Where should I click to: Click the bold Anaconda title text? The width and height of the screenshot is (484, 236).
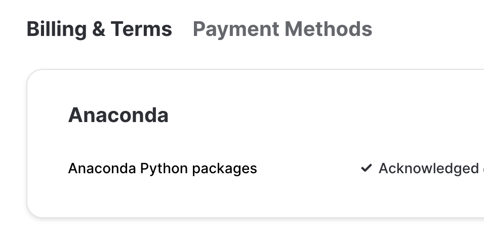coord(118,115)
